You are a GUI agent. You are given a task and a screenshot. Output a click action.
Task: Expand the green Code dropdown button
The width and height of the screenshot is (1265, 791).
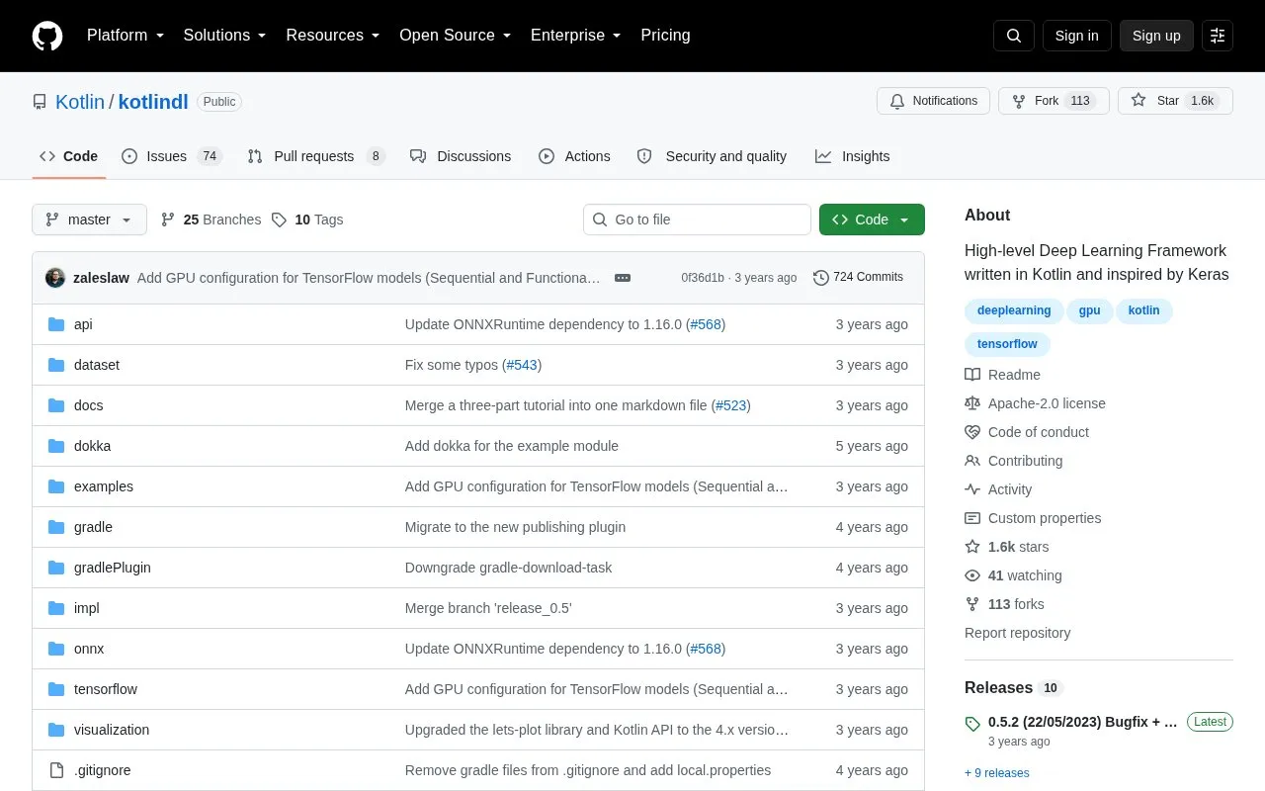pyautogui.click(x=872, y=220)
